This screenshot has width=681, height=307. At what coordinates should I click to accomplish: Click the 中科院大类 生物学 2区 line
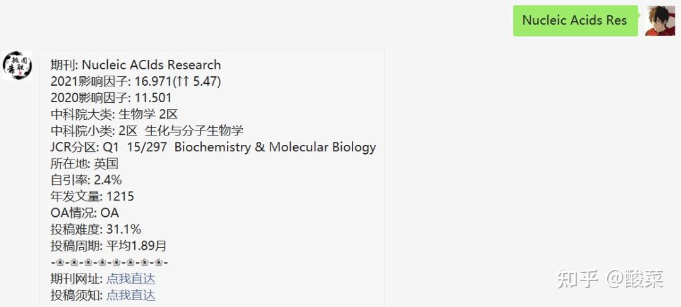(114, 114)
